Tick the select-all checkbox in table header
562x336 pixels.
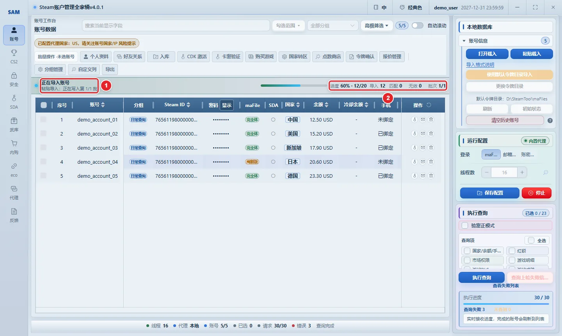pyautogui.click(x=44, y=105)
